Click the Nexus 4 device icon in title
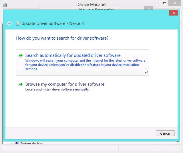The image size is (183, 153). point(18,24)
